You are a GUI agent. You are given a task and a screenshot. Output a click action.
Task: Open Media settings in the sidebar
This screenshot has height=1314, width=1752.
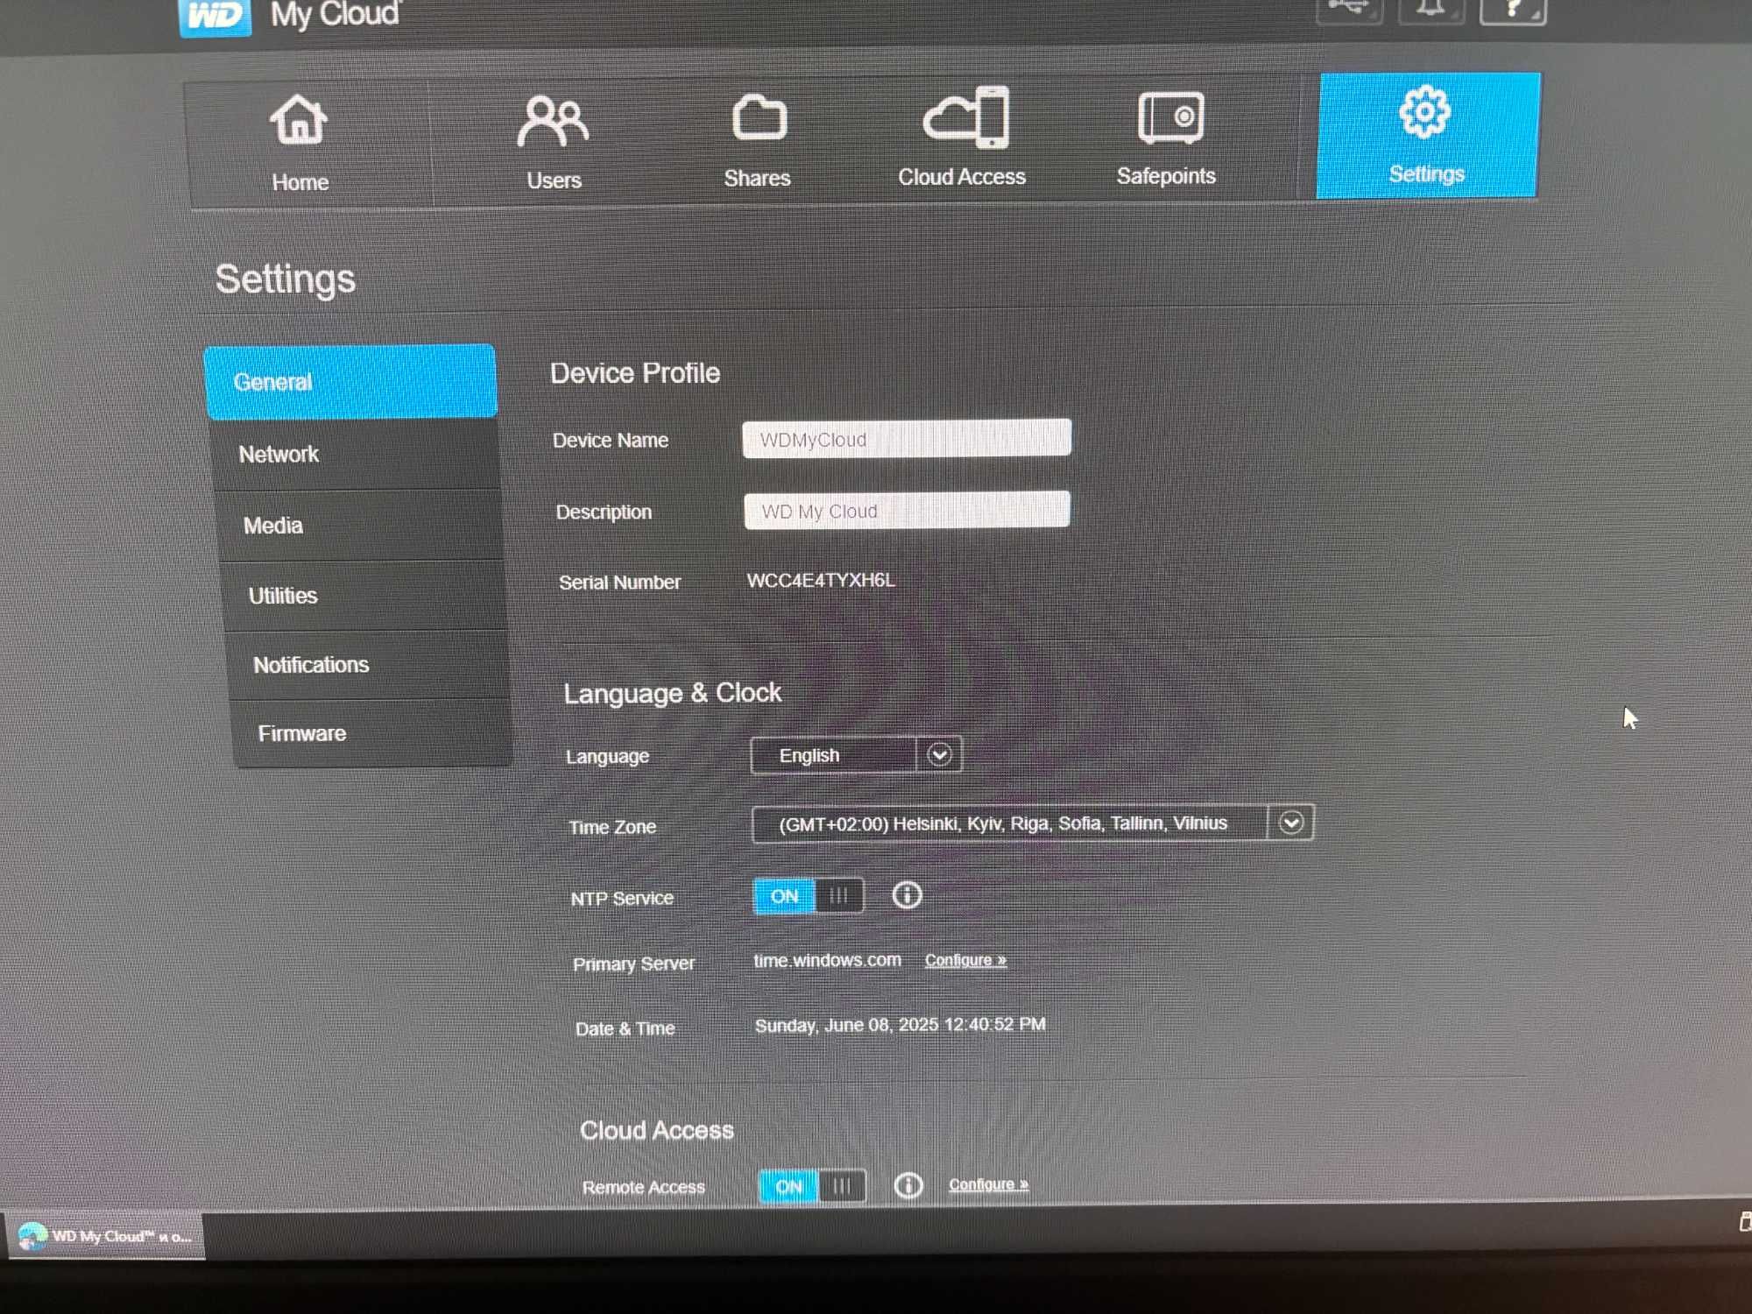coord(359,526)
